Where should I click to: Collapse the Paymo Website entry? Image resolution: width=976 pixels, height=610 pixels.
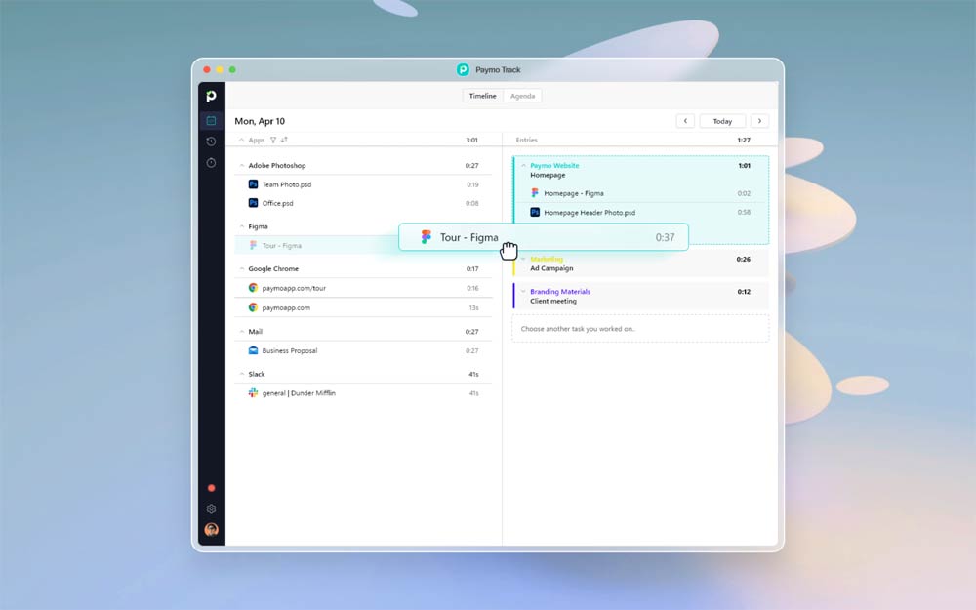tap(523, 166)
